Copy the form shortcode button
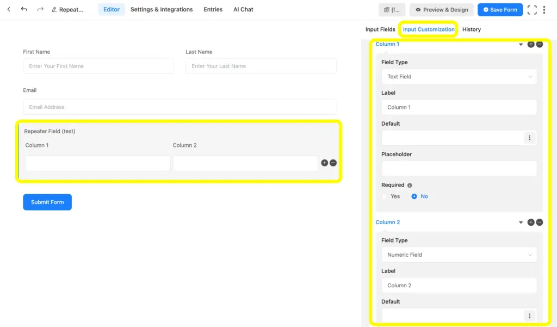 click(392, 10)
